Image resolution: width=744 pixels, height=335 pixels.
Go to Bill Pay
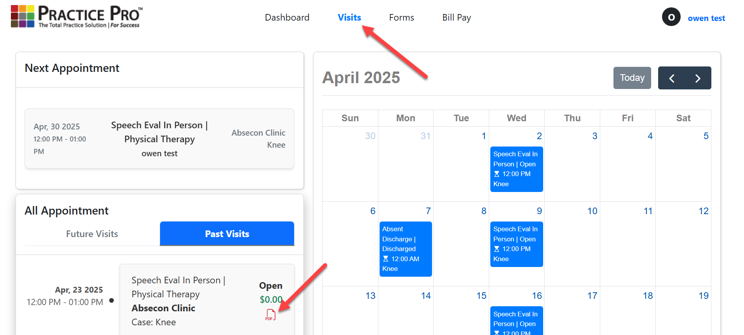pos(457,17)
